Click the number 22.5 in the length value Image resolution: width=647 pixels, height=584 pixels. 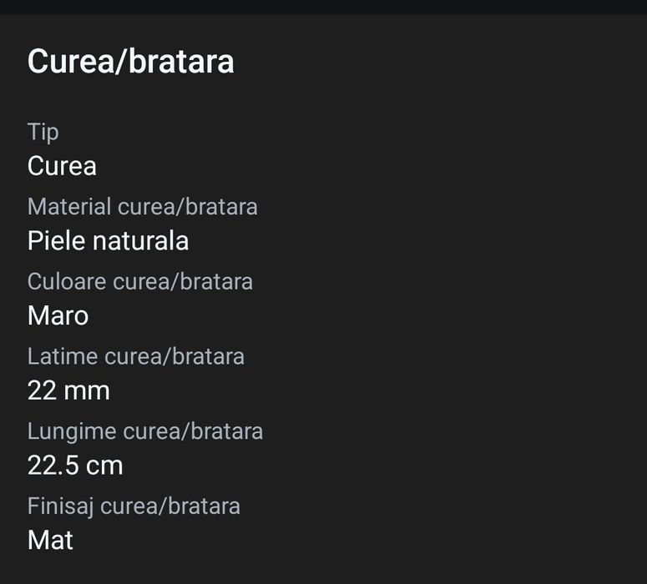tap(53, 466)
